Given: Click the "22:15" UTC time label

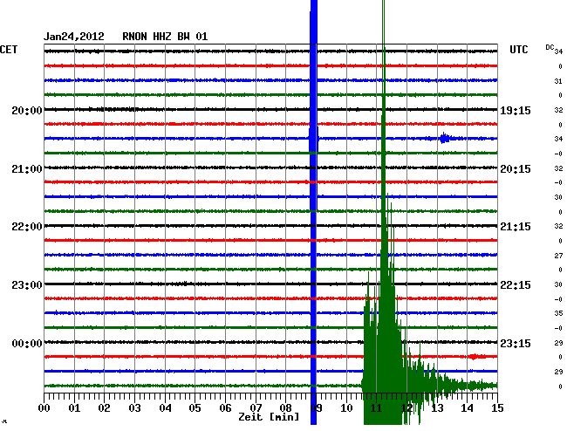Looking at the screenshot, I should 516,285.
